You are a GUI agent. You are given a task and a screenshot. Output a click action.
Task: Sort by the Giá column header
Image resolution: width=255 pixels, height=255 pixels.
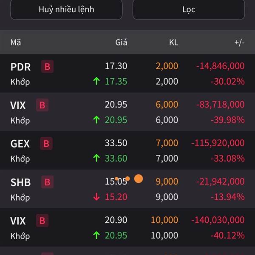(121, 42)
